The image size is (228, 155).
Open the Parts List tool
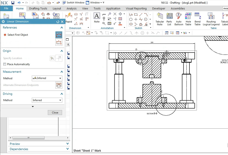[169, 19]
